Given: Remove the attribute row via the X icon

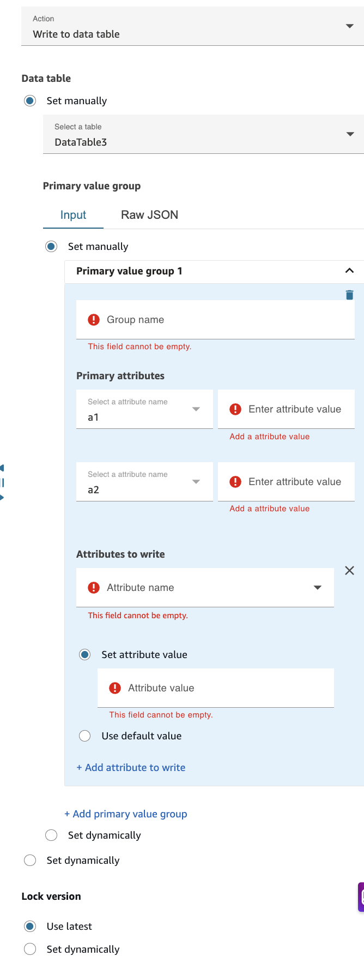Looking at the screenshot, I should 349,570.
